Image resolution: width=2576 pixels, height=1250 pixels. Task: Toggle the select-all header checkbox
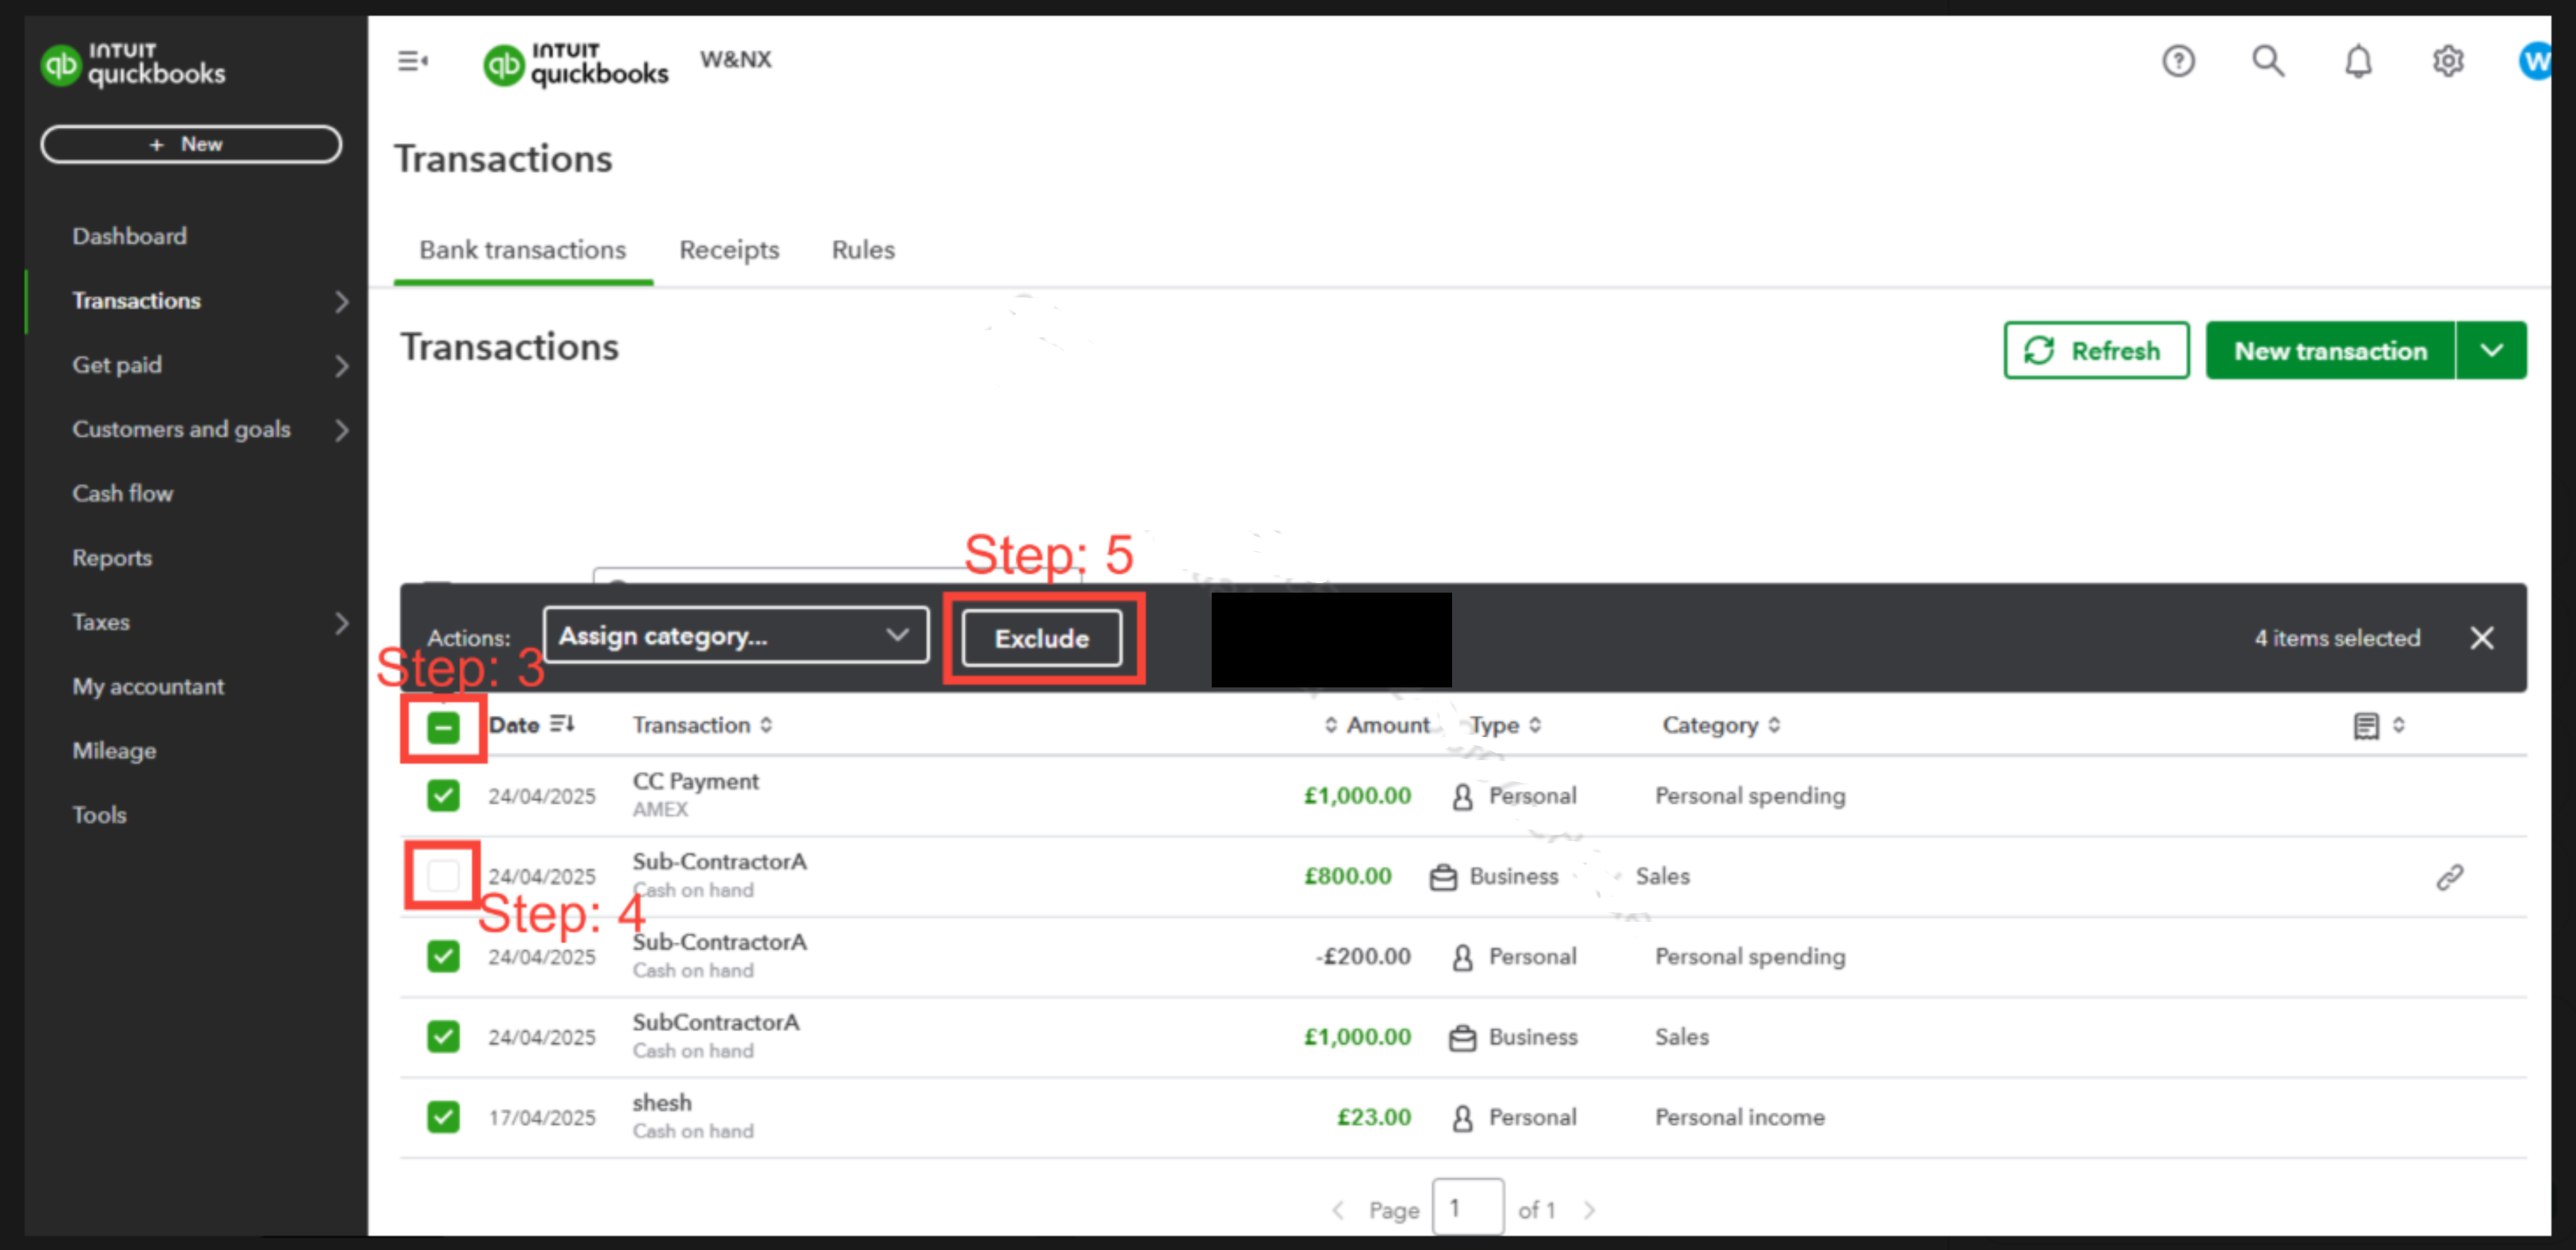pos(443,727)
